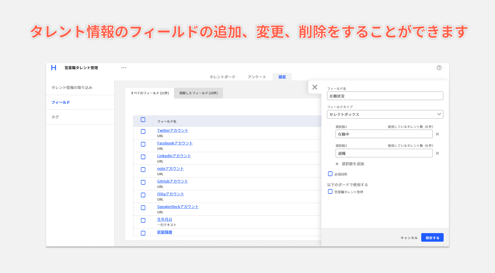Screen dimensions: 495x273
Task: Switch to the アンケート tab
Action: tap(257, 77)
